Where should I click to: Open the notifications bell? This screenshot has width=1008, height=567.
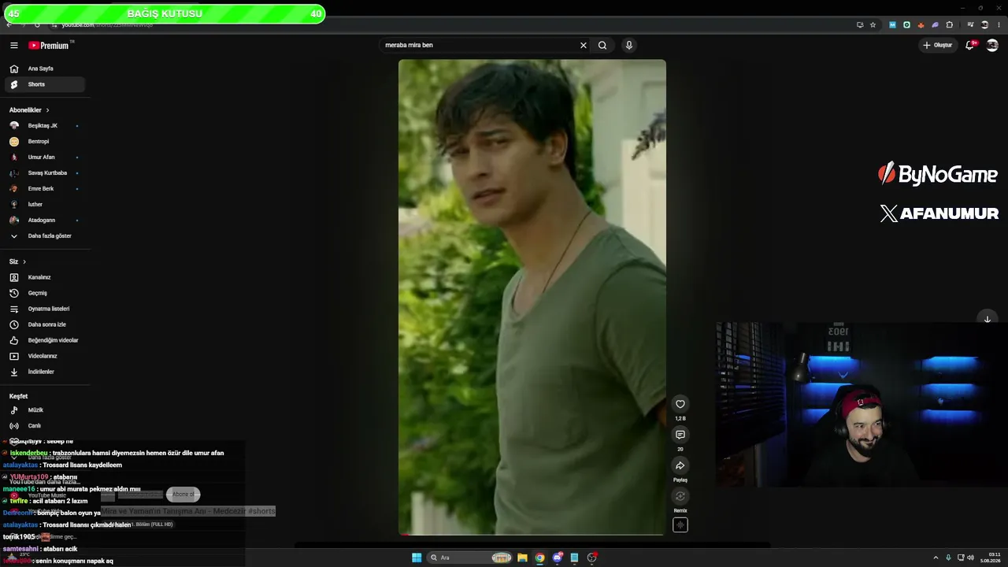coord(970,45)
